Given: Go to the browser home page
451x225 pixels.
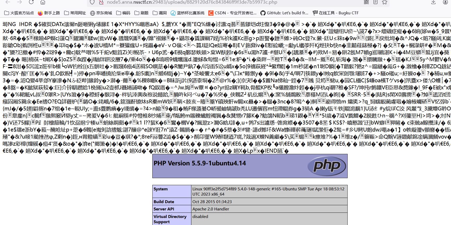Looking at the screenshot, I should pos(43,2).
